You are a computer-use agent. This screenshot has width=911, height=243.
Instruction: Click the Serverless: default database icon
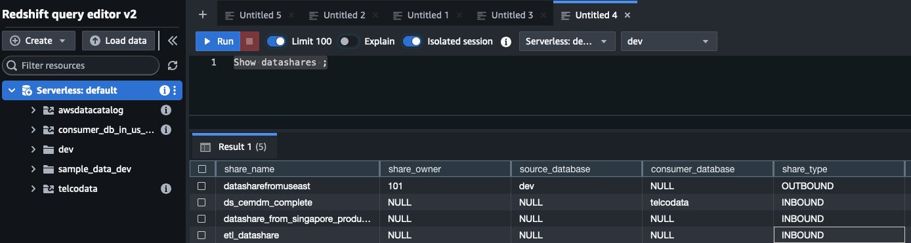27,90
